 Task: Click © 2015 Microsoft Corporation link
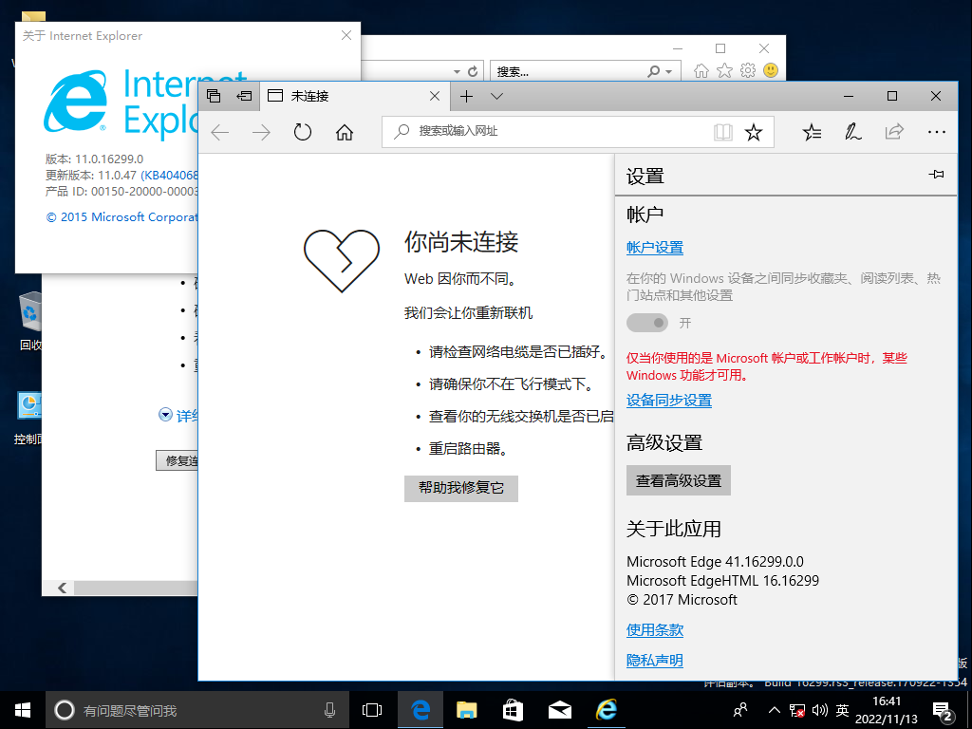[122, 217]
